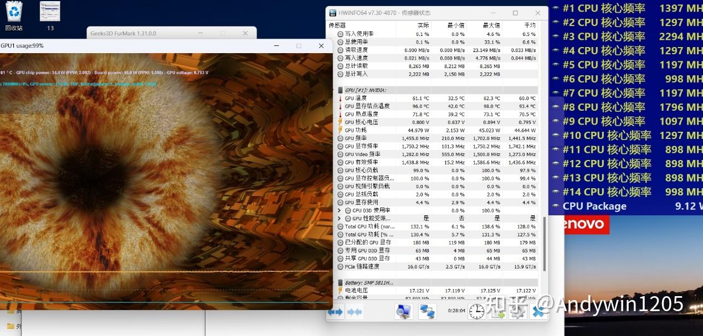
Task: Click the clock icon to reset timed values
Action: click(475, 312)
